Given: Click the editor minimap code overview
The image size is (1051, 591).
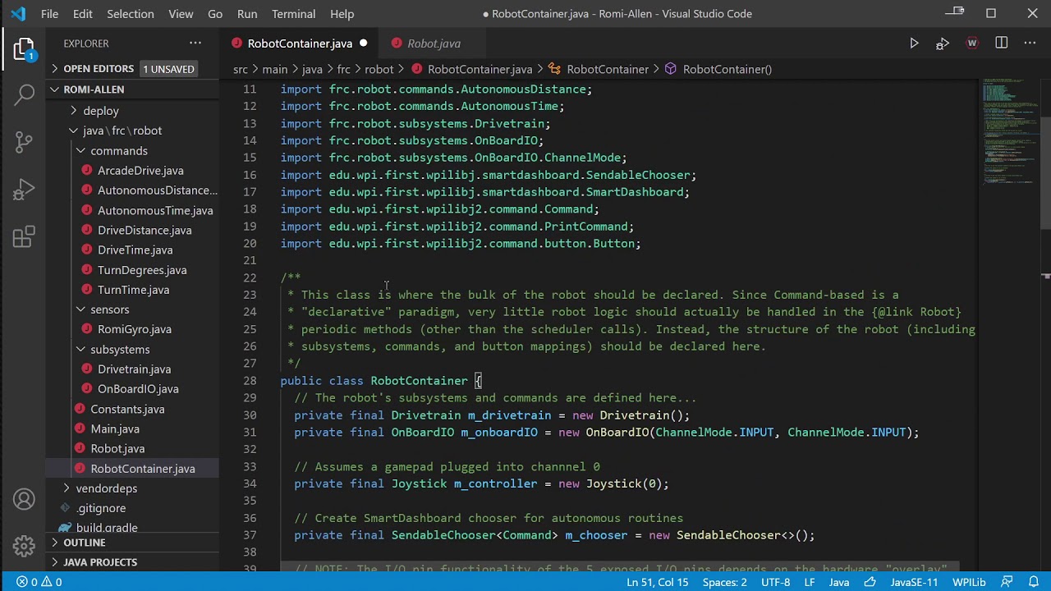Looking at the screenshot, I should pos(1010,131).
